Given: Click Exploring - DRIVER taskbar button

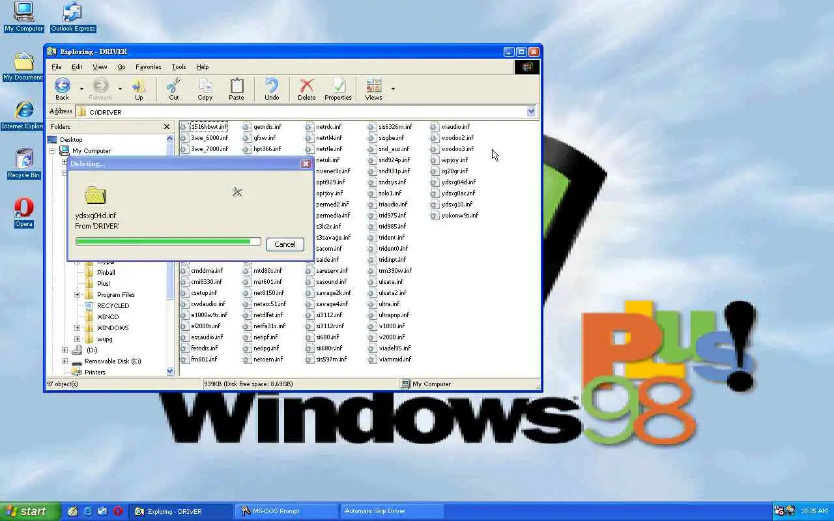Looking at the screenshot, I should pyautogui.click(x=181, y=511).
